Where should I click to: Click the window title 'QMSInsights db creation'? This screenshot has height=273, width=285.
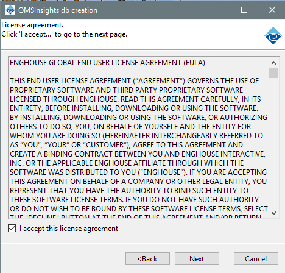click(58, 10)
